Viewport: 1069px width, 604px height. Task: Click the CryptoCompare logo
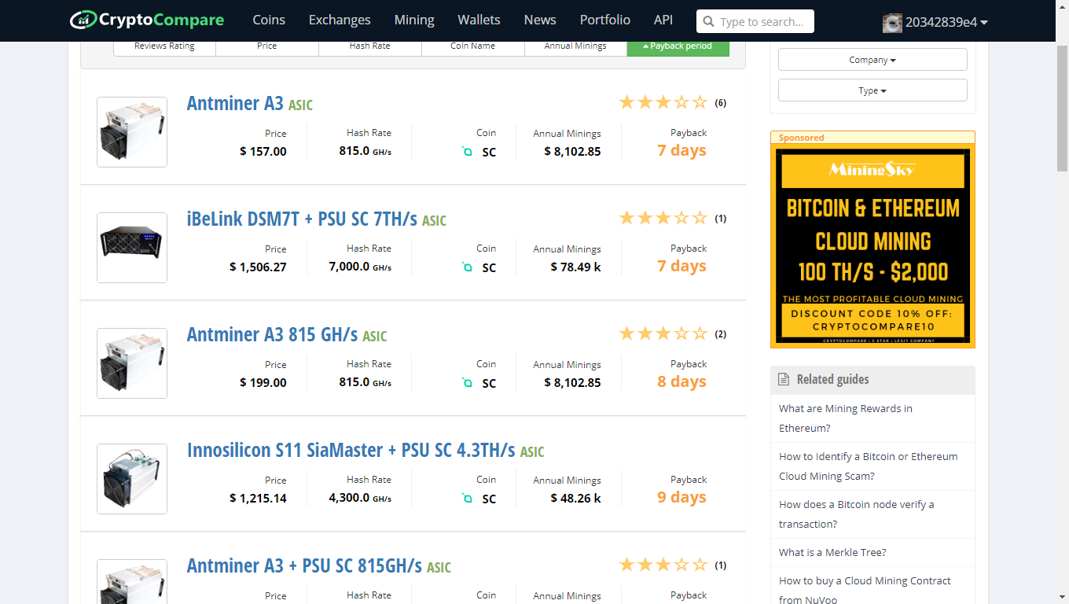pyautogui.click(x=147, y=20)
